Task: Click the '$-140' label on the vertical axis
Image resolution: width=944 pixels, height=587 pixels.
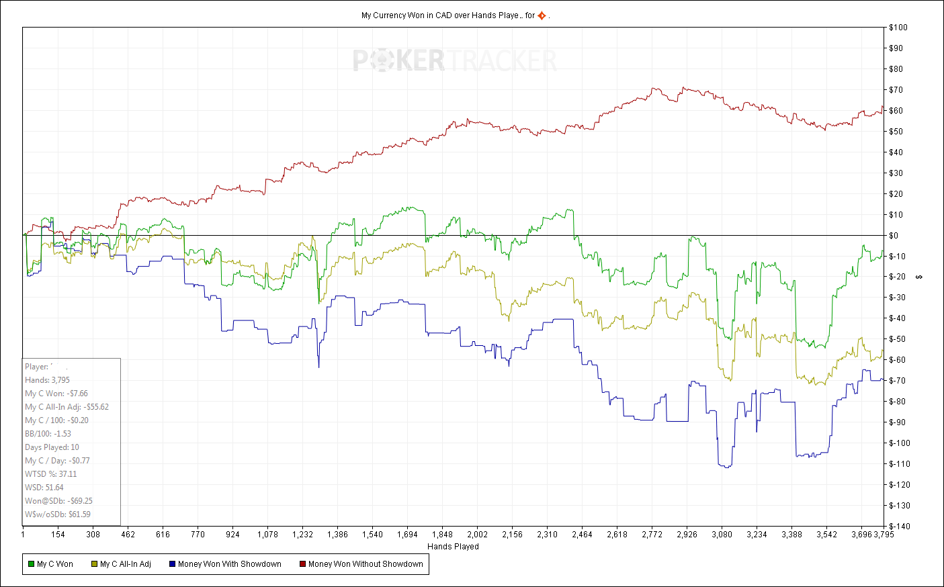Action: tap(900, 527)
